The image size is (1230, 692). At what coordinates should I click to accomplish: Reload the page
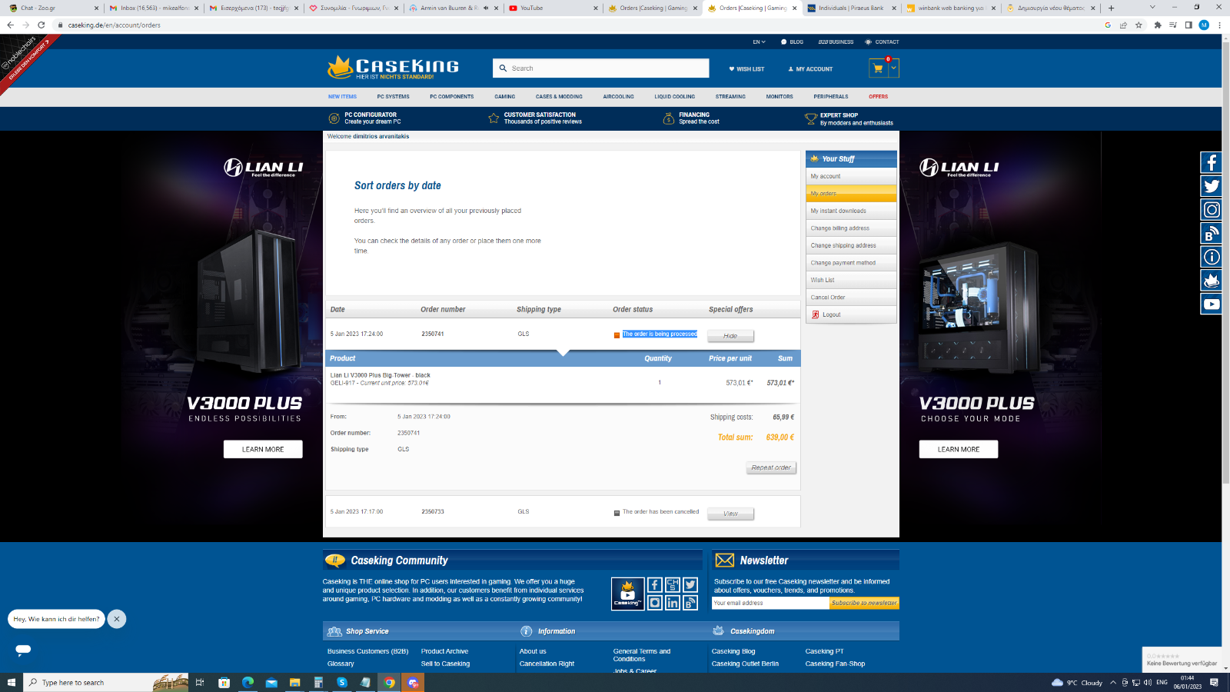coord(42,25)
